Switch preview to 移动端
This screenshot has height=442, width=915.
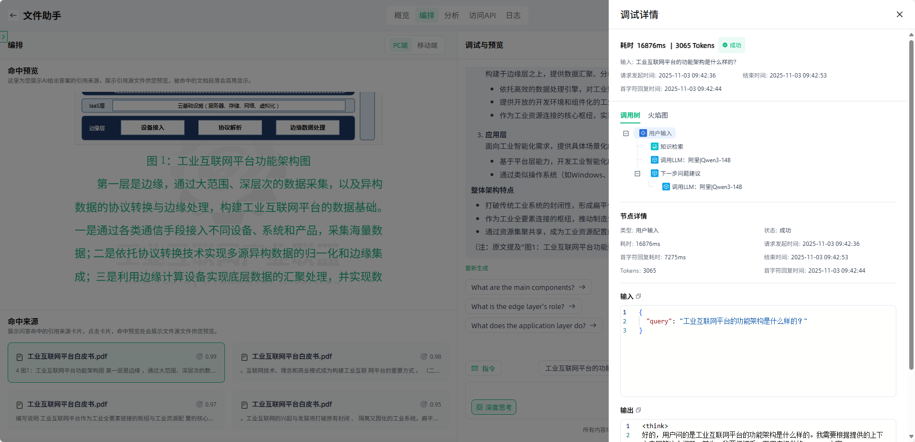427,45
